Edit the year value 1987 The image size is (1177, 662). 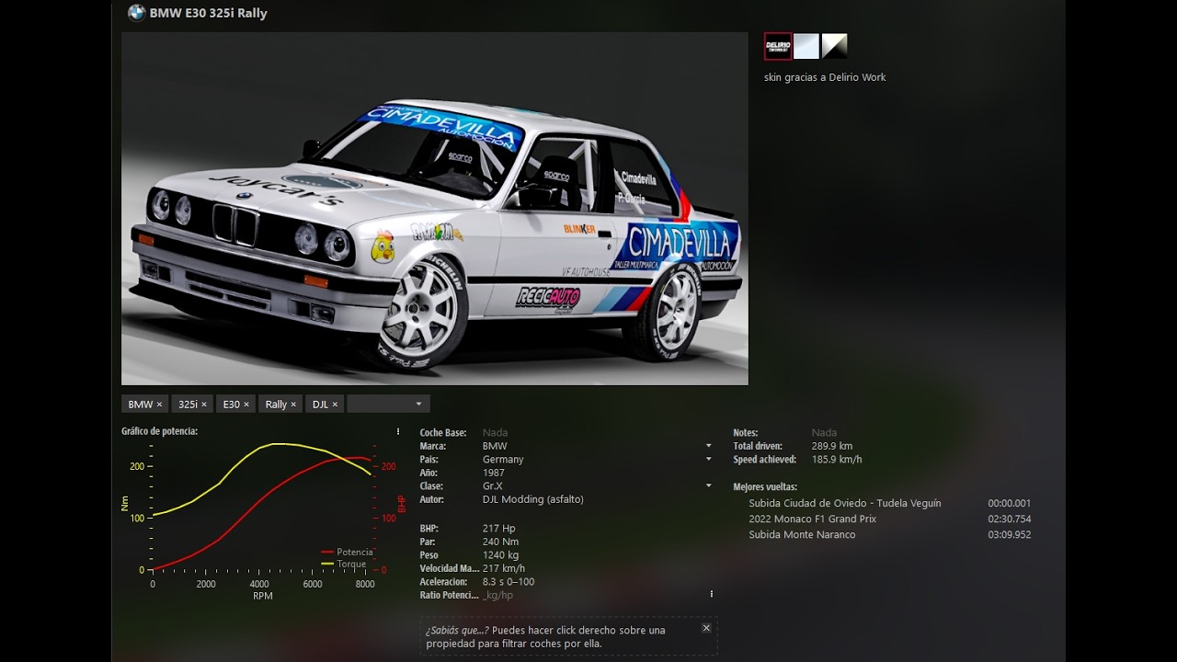(x=494, y=473)
